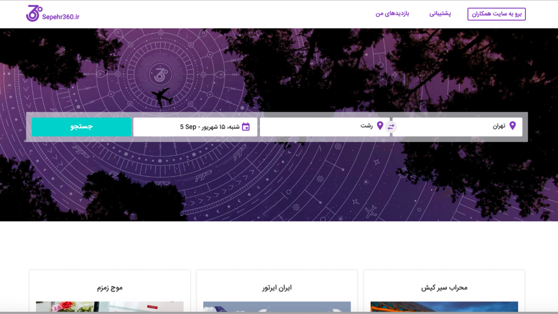
Task: Open the پشتیبانی support menu item
Action: [440, 14]
